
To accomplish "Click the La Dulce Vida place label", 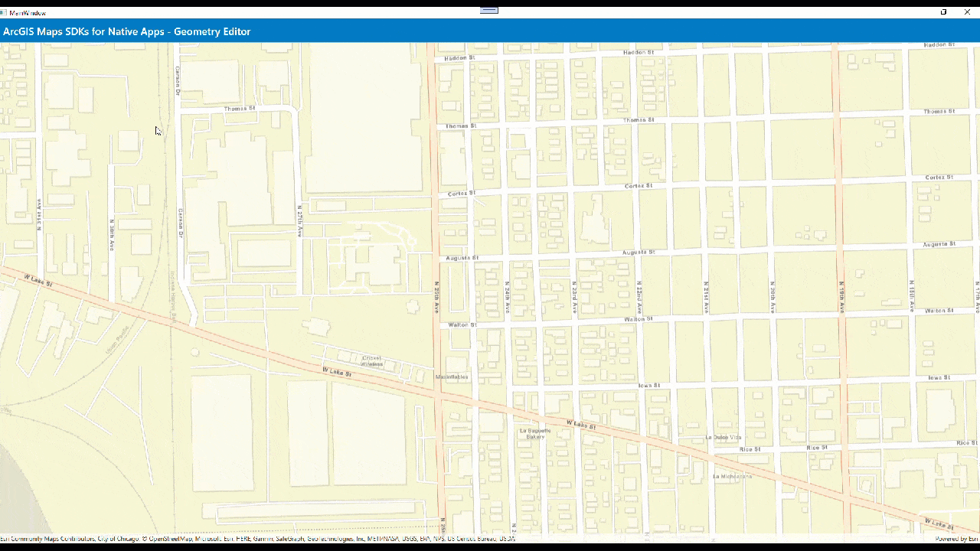I will tap(724, 438).
